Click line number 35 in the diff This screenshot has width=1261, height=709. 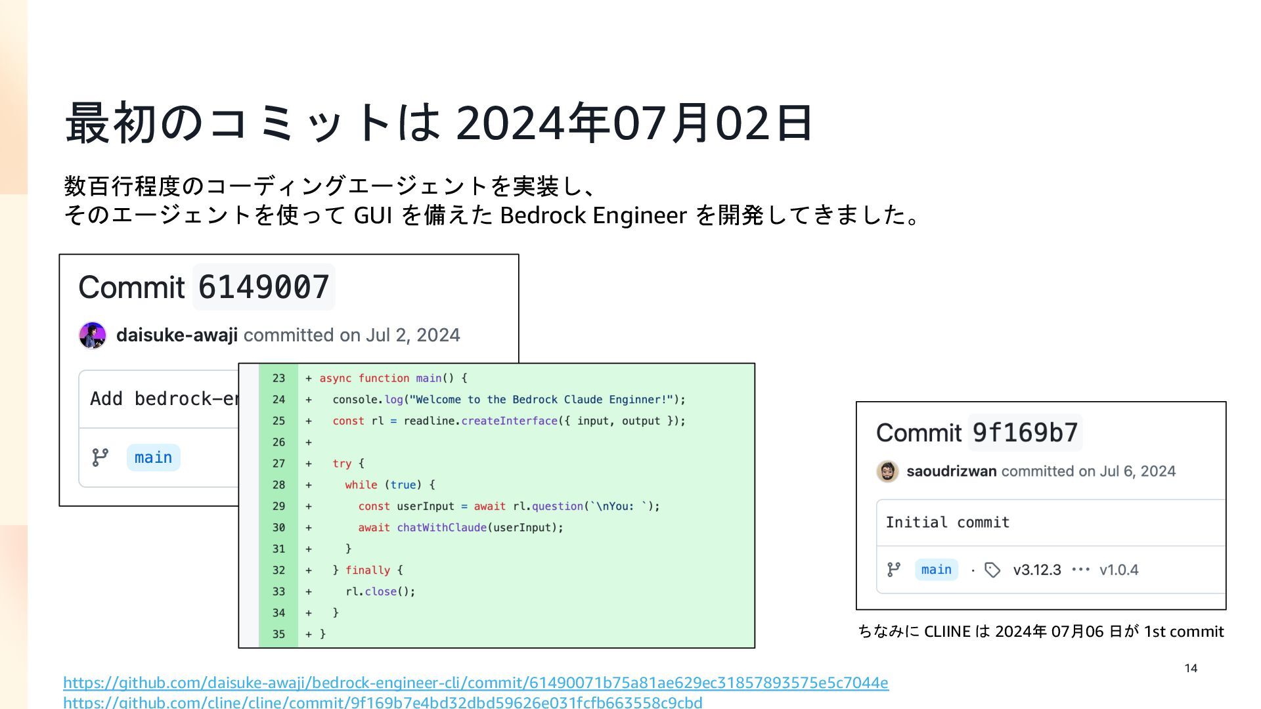278,634
